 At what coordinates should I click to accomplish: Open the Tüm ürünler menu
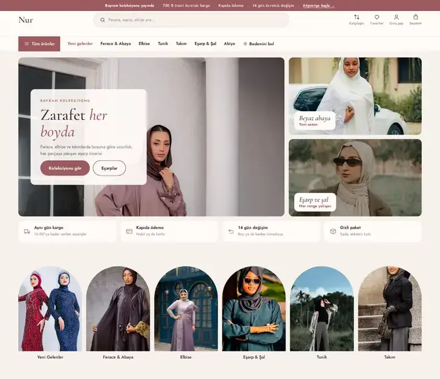point(39,44)
